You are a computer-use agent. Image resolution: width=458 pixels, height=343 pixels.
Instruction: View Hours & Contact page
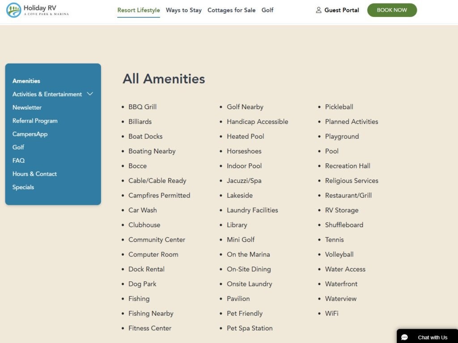[34, 174]
